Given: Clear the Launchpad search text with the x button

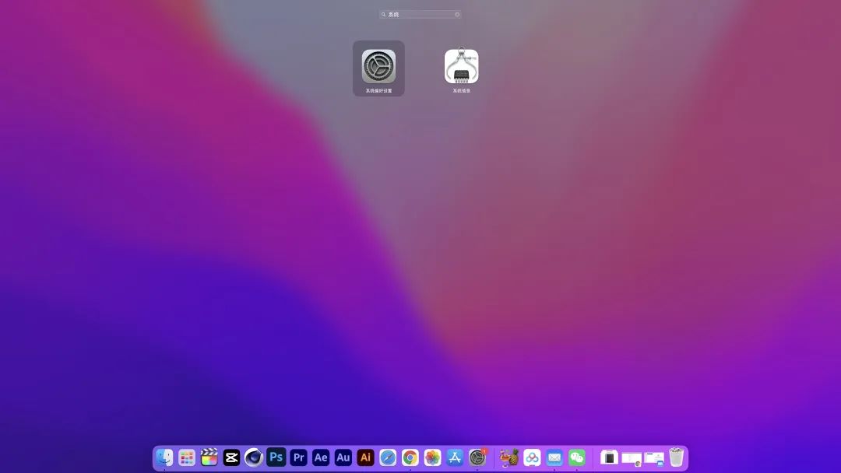Looking at the screenshot, I should [457, 15].
